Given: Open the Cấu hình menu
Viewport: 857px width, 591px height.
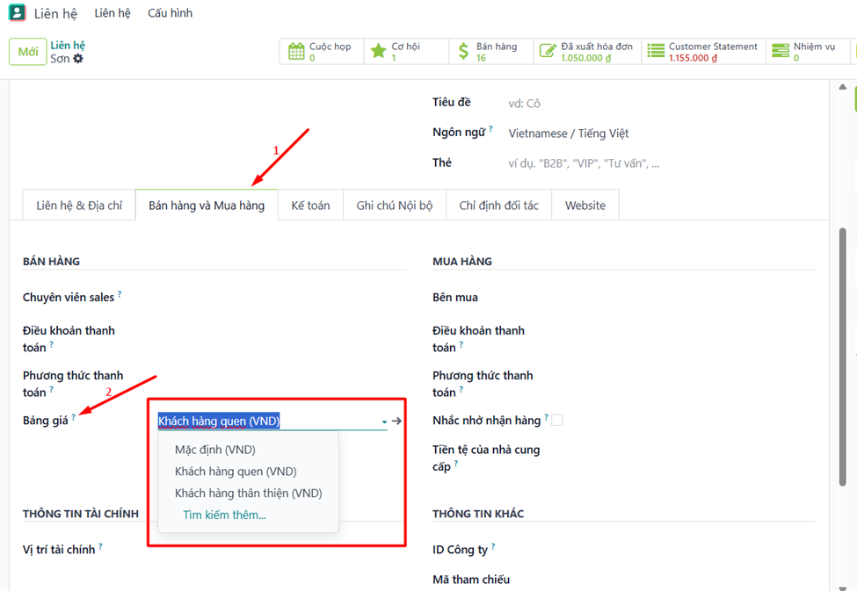Looking at the screenshot, I should coord(170,13).
